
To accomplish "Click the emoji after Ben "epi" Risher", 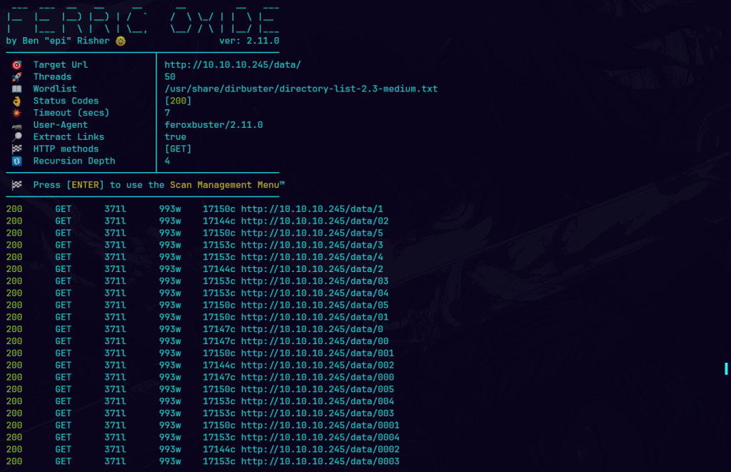I will coord(121,41).
